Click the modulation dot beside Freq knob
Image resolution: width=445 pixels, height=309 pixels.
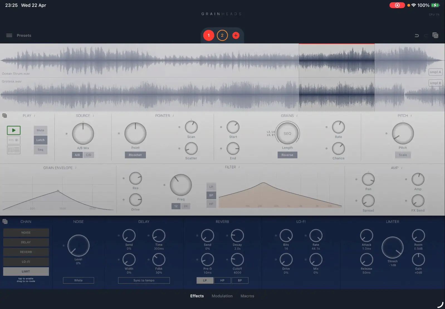tap(164, 185)
